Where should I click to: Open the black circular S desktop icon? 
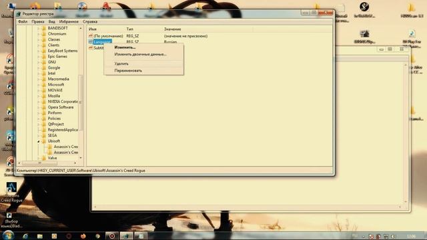364,9
